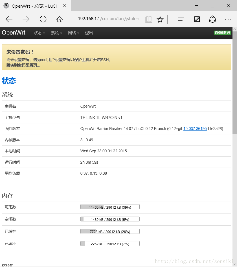Select the TP-LINK TL-WR703N v1 value
Viewport: 237px width, 267px height.
click(101, 118)
